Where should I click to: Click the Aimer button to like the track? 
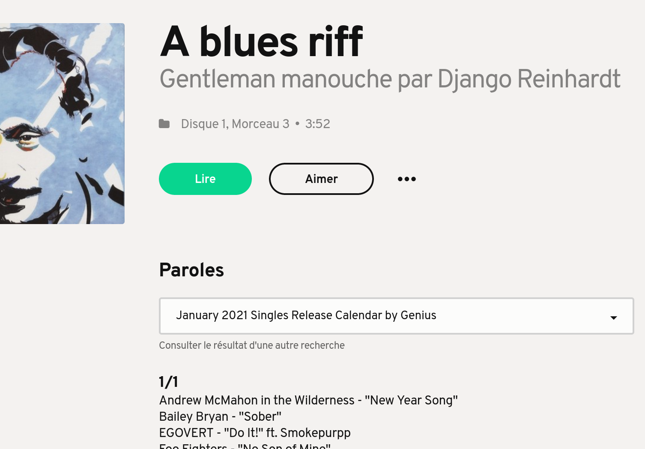click(x=321, y=179)
